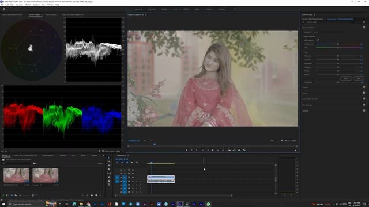Collapse the White Balance section
This screenshot has width=369, height=207.
[x=303, y=37]
